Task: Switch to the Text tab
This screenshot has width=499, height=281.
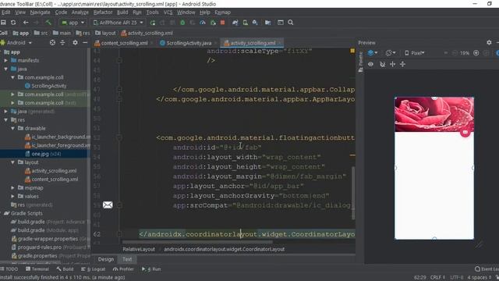Action: (127, 259)
